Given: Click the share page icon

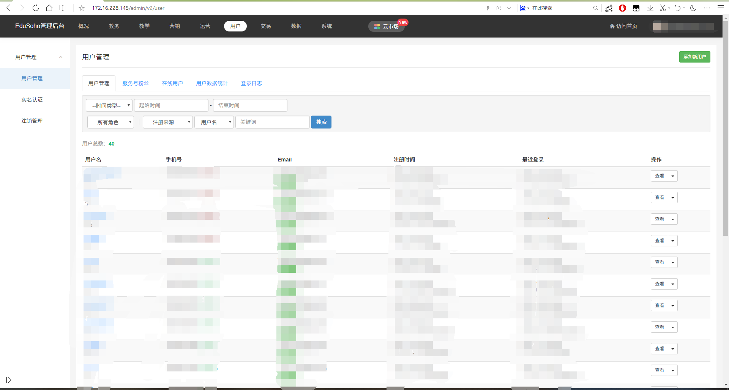Looking at the screenshot, I should (499, 8).
